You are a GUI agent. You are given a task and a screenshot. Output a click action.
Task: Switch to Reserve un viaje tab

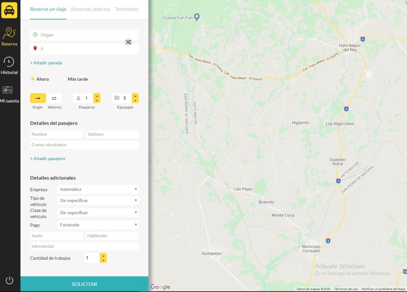click(x=48, y=9)
